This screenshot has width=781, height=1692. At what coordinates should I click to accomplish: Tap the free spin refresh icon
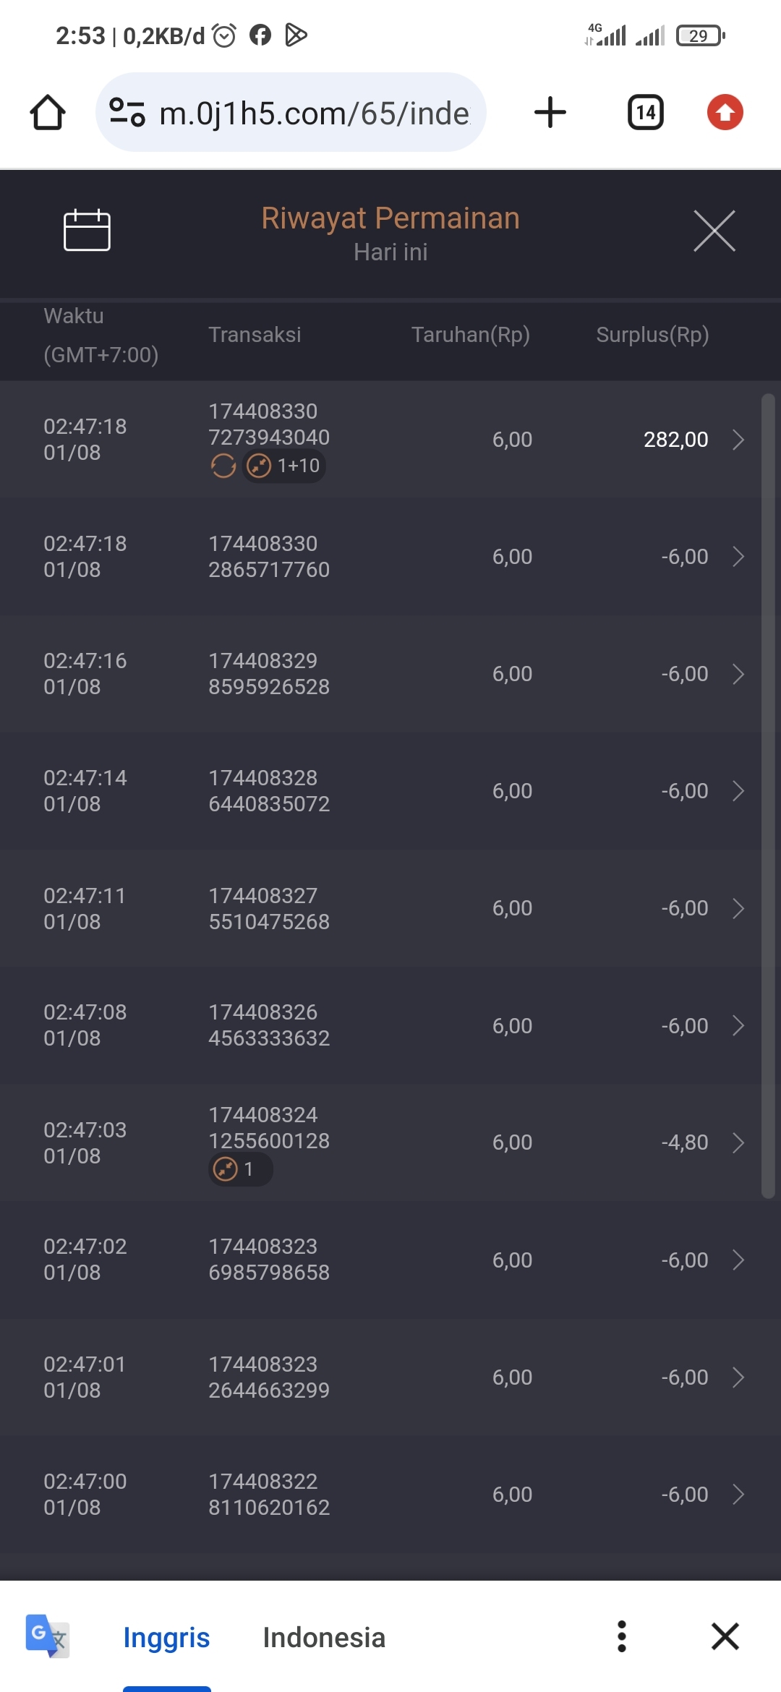[x=223, y=466]
